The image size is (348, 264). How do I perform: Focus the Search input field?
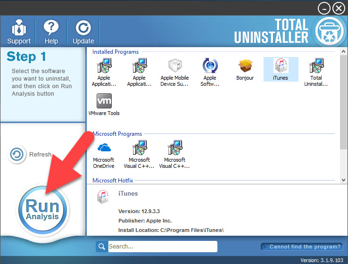[x=163, y=247]
